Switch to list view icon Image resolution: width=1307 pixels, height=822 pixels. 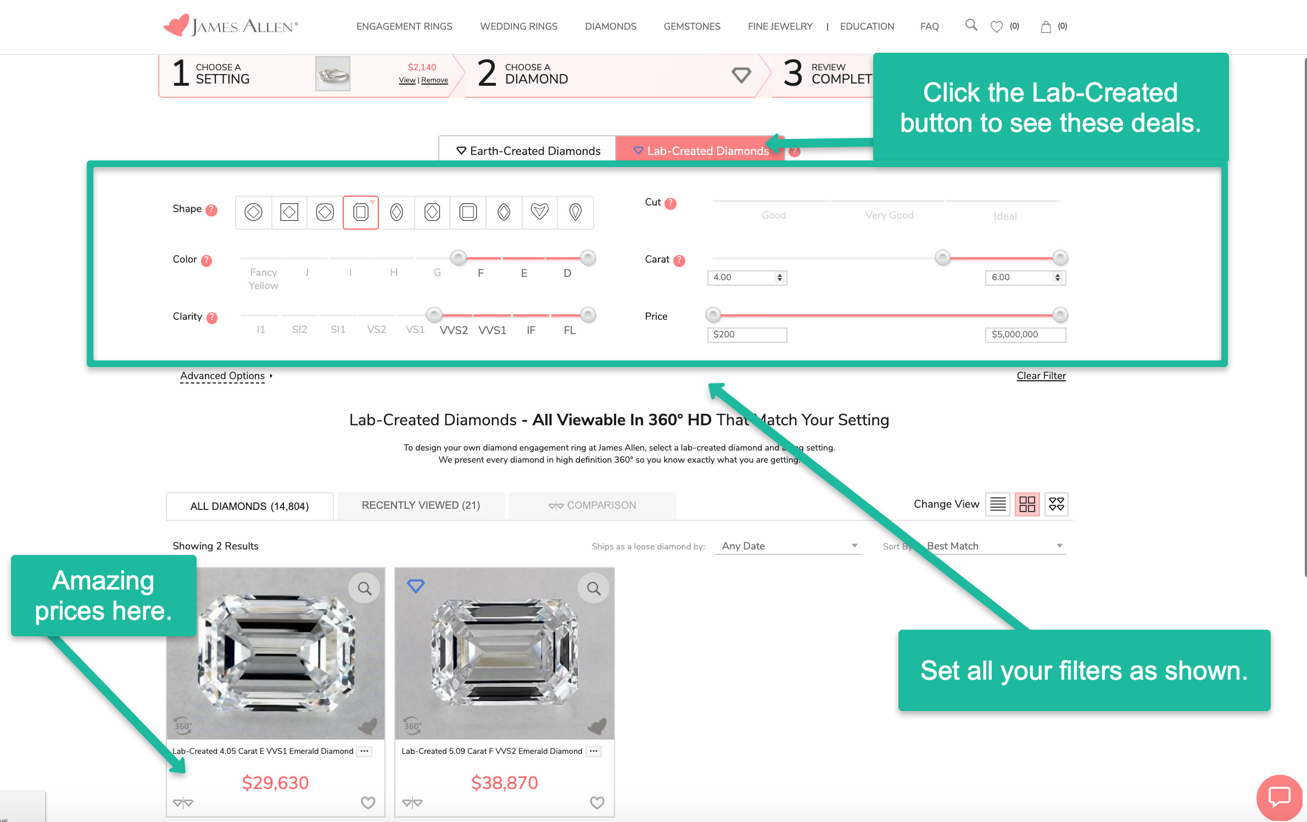coord(998,504)
